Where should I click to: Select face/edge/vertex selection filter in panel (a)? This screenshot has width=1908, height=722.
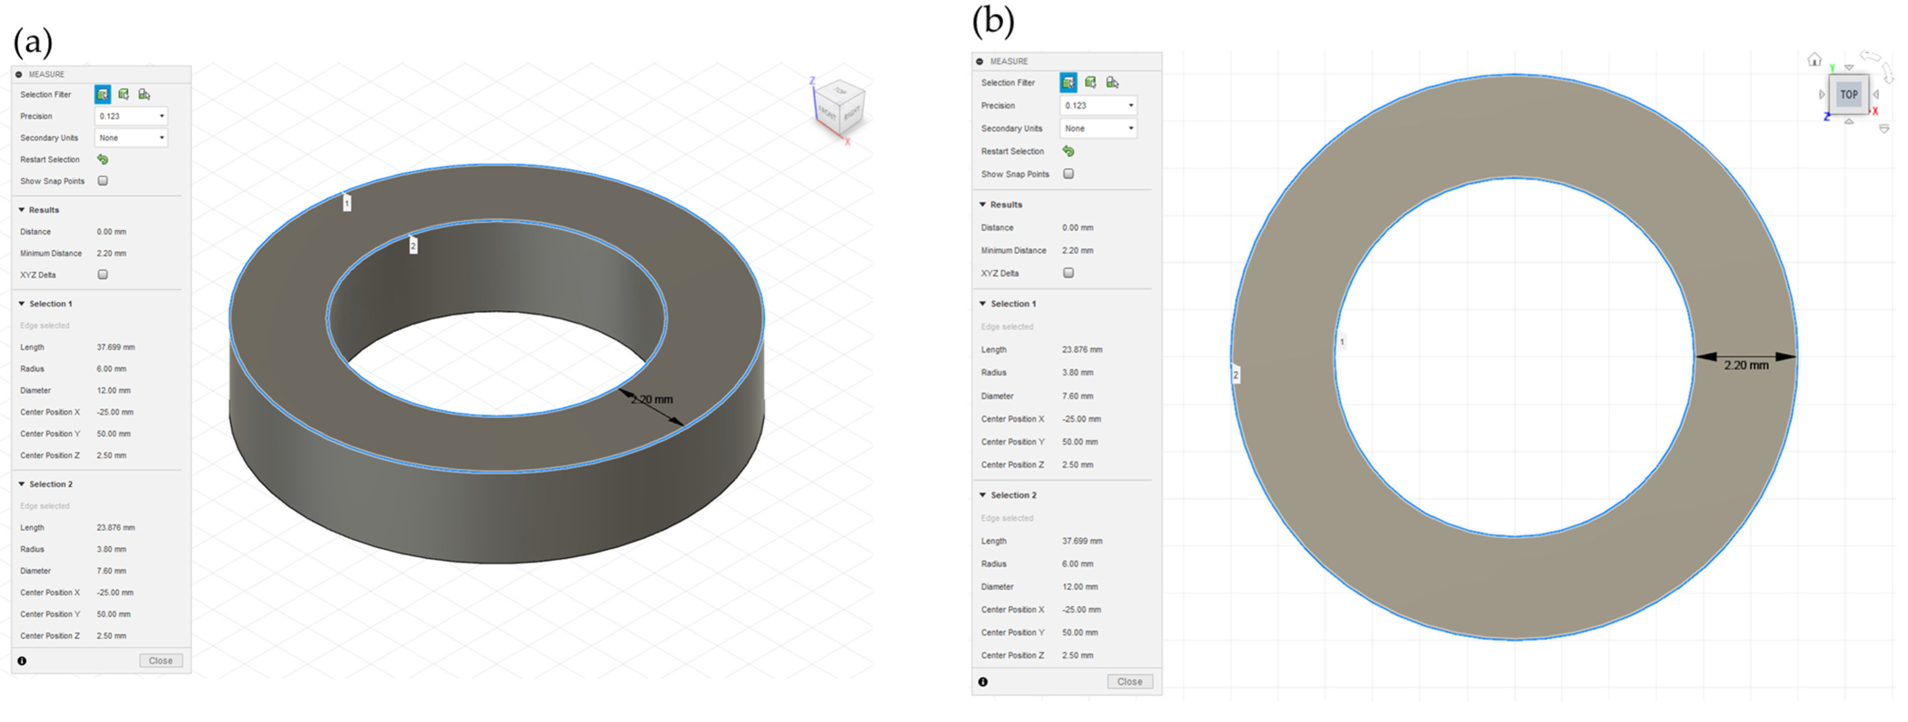click(102, 94)
